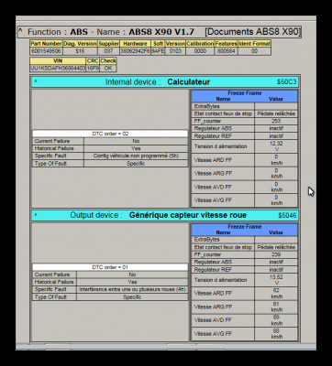This screenshot has width=332, height=366.
Task: Click the $5046 code label
Action: pyautogui.click(x=287, y=215)
